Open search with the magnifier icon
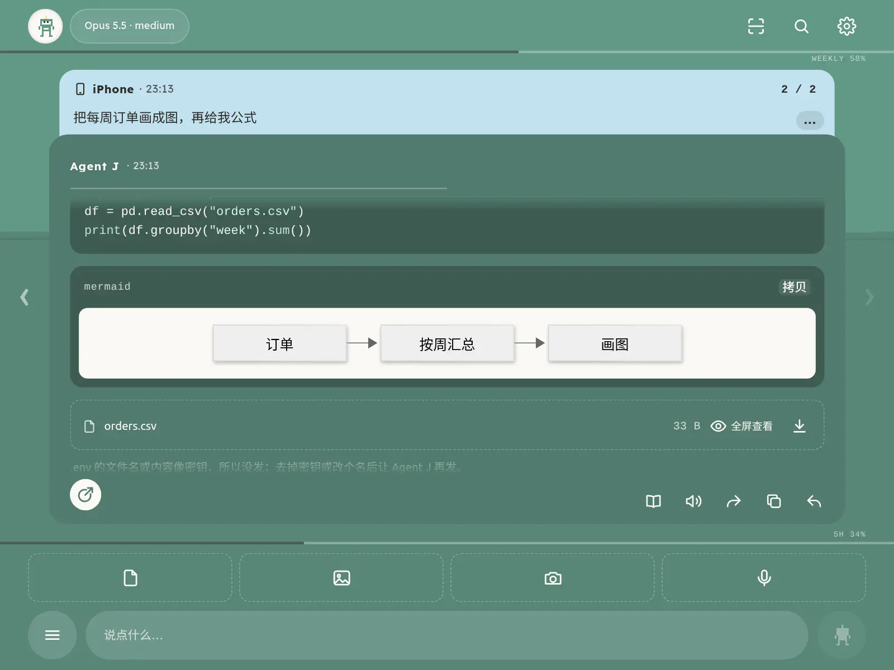 click(x=801, y=26)
